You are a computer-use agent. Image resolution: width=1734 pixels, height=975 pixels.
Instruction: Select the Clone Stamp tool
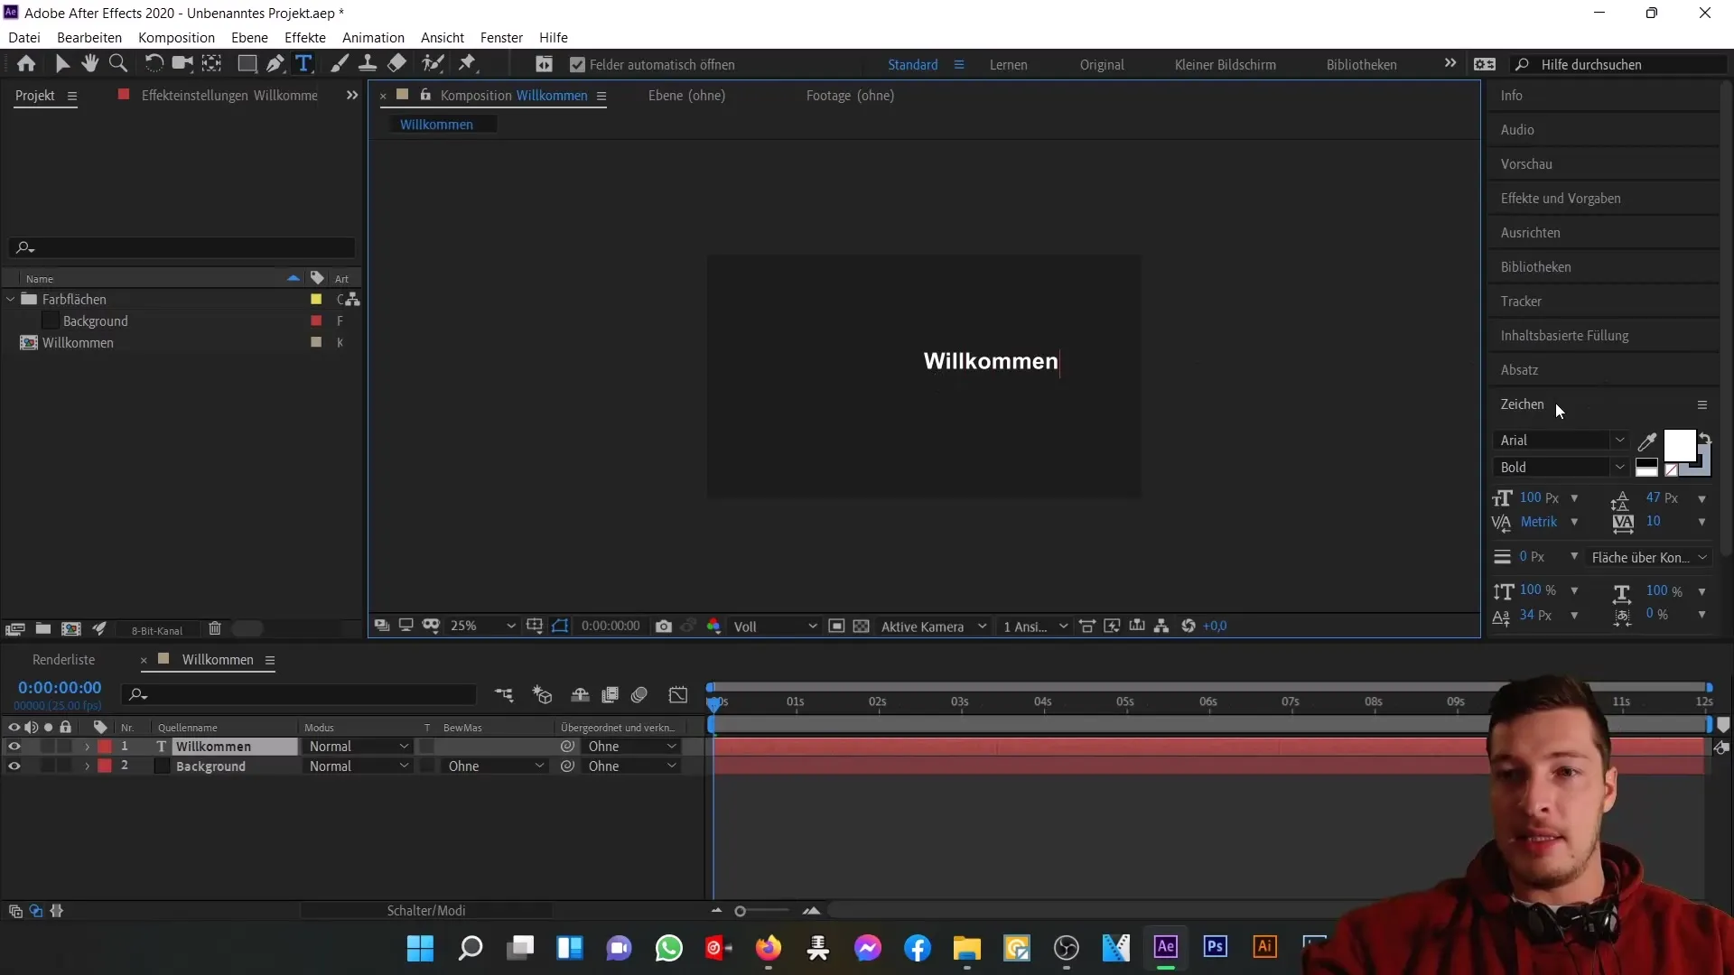click(x=368, y=64)
